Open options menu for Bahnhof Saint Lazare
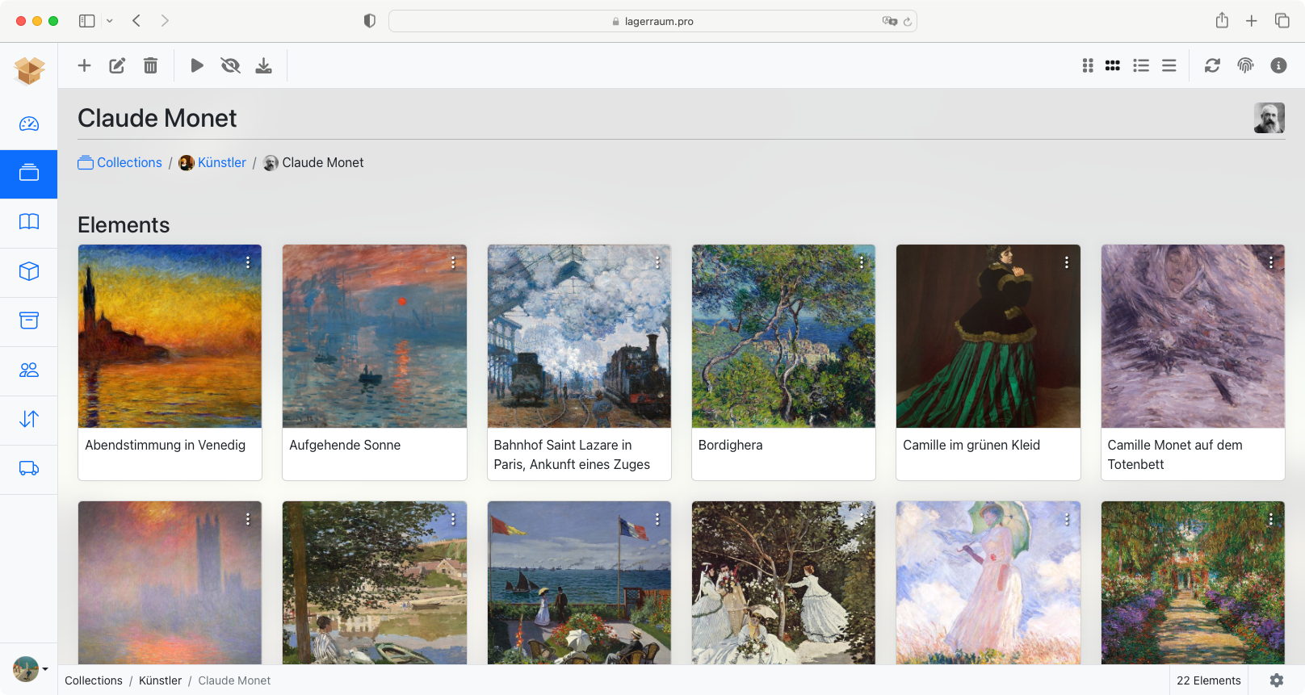 [x=657, y=262]
